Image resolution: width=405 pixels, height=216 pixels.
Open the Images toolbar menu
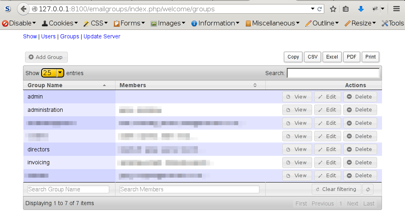click(168, 23)
